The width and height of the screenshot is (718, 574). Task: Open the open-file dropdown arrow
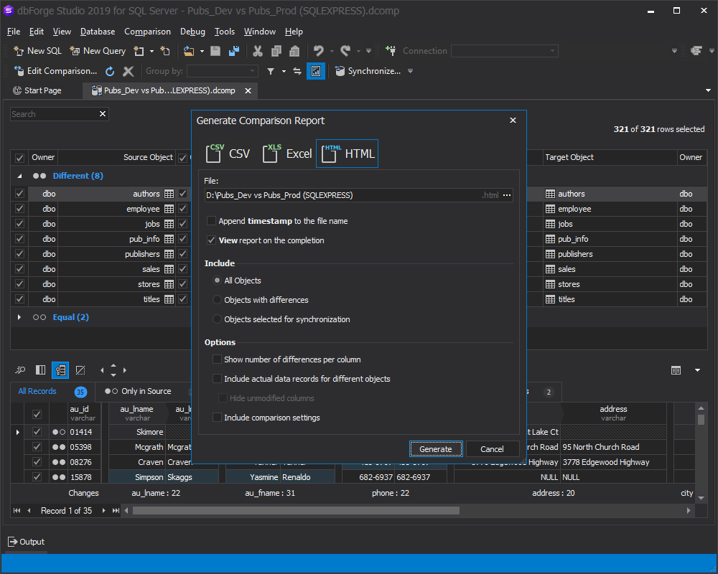pyautogui.click(x=202, y=51)
